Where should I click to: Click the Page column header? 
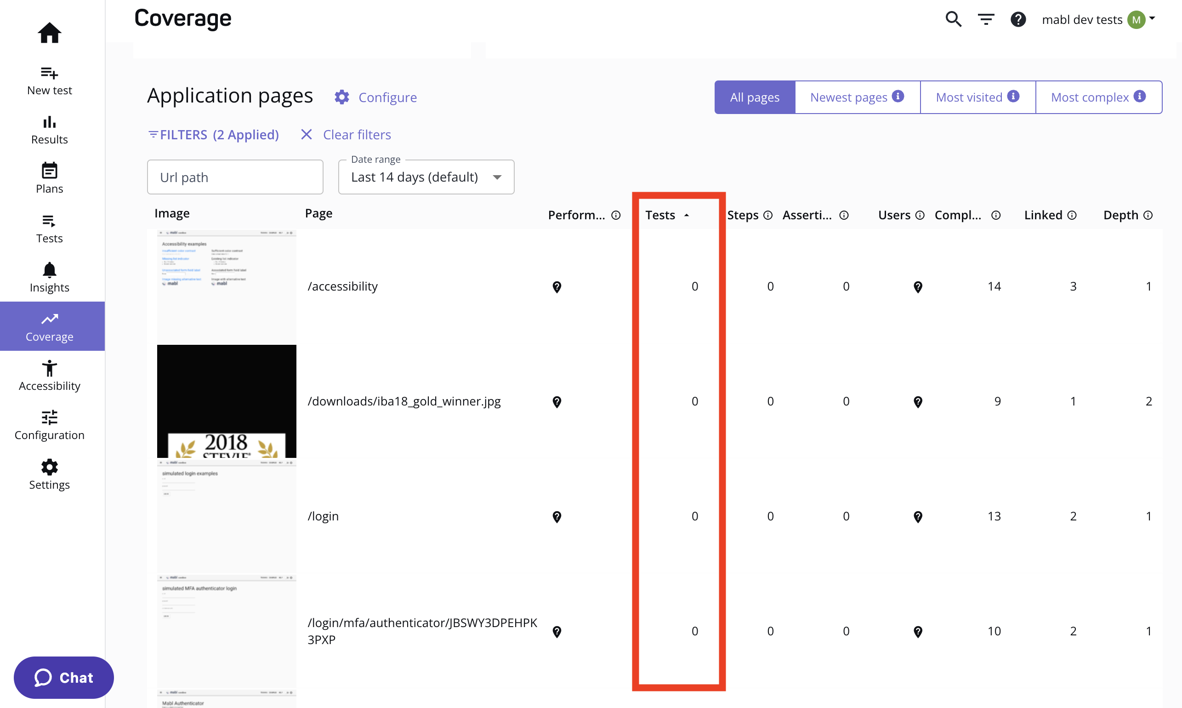tap(318, 213)
